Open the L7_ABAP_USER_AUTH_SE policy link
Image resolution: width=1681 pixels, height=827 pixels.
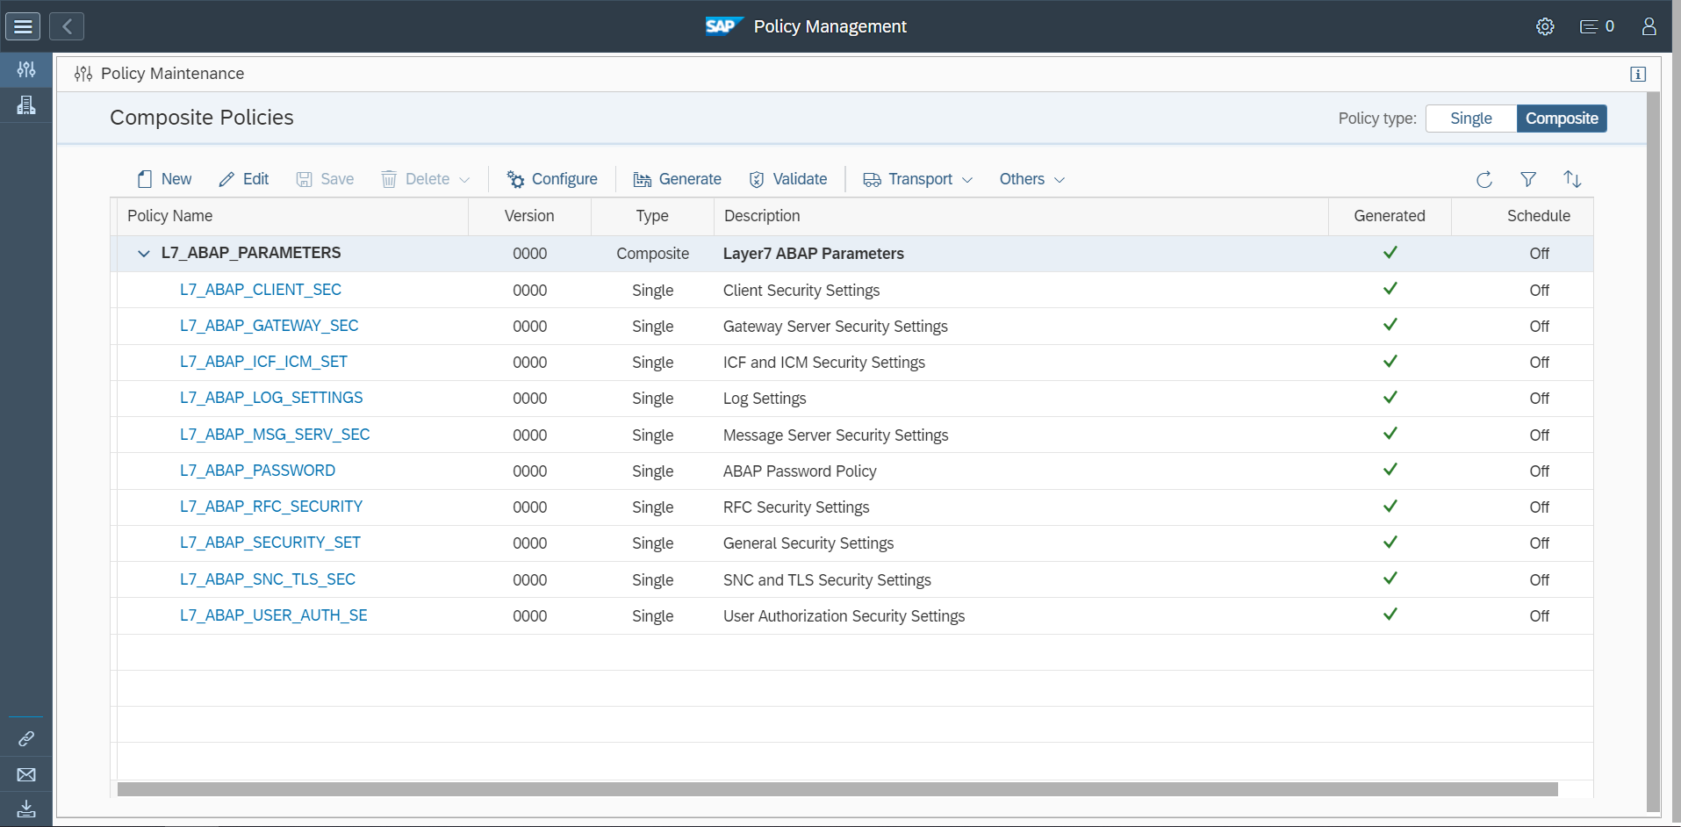(x=274, y=615)
